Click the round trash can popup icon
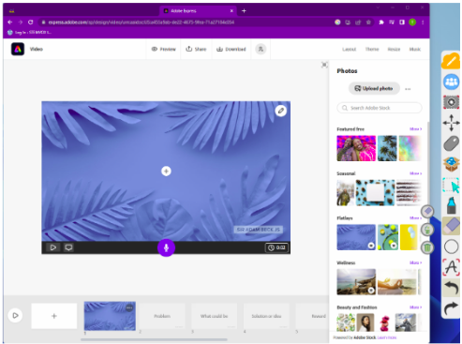The height and width of the screenshot is (344, 462). 426,247
